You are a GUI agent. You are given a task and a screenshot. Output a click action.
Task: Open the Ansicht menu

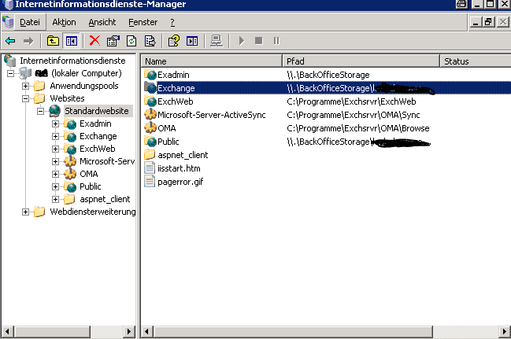pos(102,22)
